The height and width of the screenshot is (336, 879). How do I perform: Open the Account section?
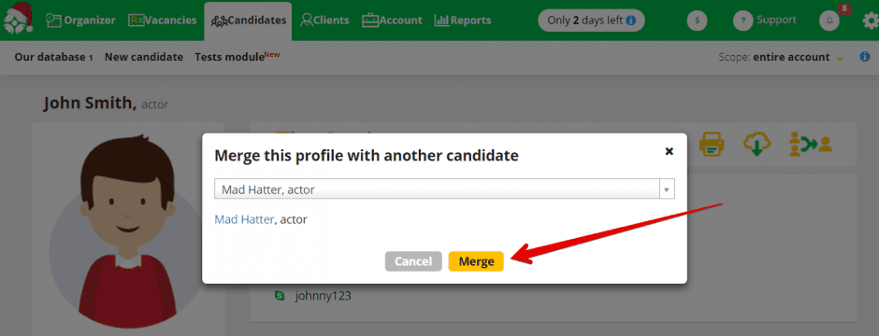click(392, 21)
